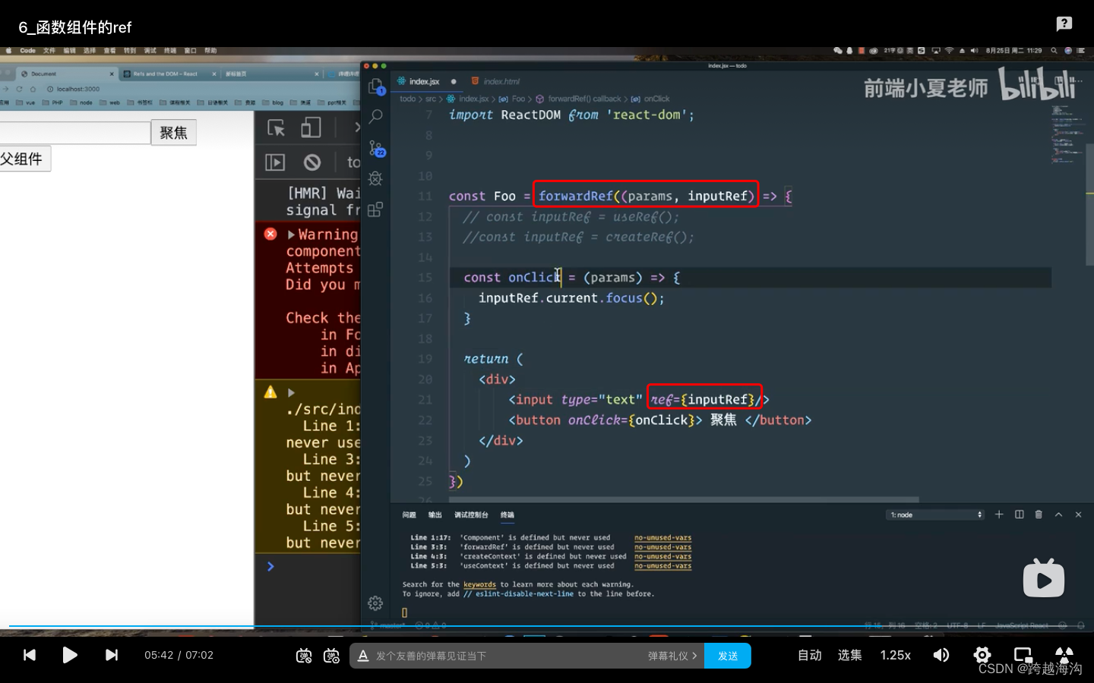Viewport: 1094px width, 683px height.
Task: Open macOS Code menu
Action: (x=28, y=51)
